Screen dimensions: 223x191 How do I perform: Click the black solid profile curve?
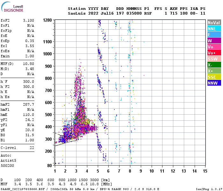[x=66, y=143]
